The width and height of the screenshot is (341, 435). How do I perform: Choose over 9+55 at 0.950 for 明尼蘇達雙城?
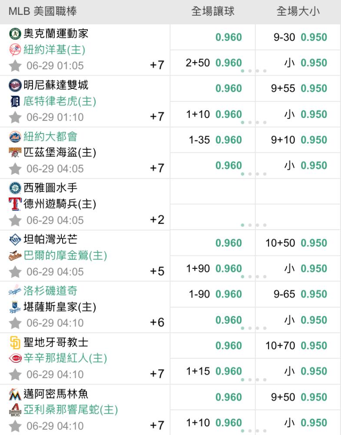pos(298,88)
